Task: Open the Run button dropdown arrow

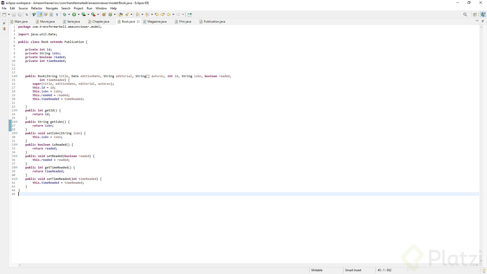Action: 79,14
